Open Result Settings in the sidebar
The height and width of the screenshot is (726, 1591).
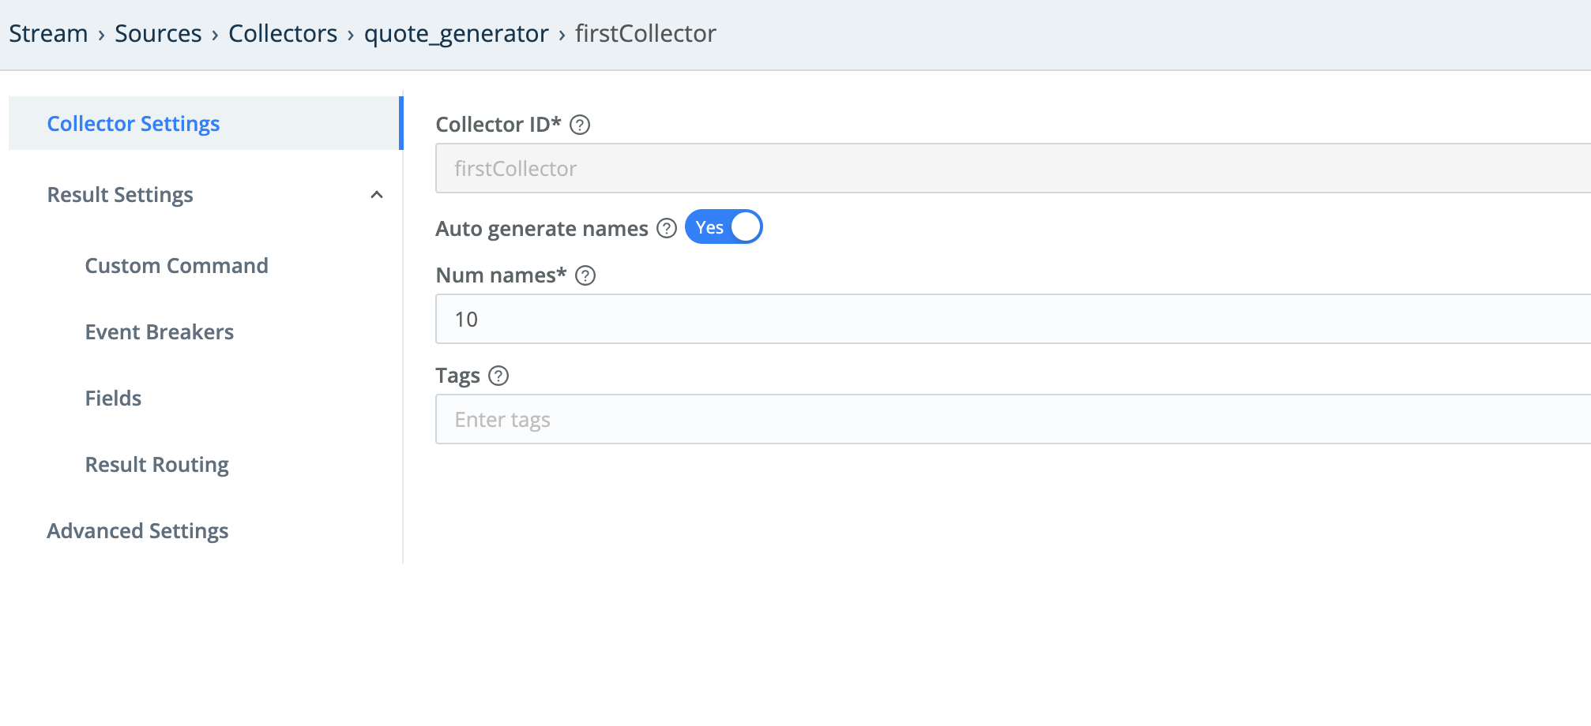(x=119, y=194)
